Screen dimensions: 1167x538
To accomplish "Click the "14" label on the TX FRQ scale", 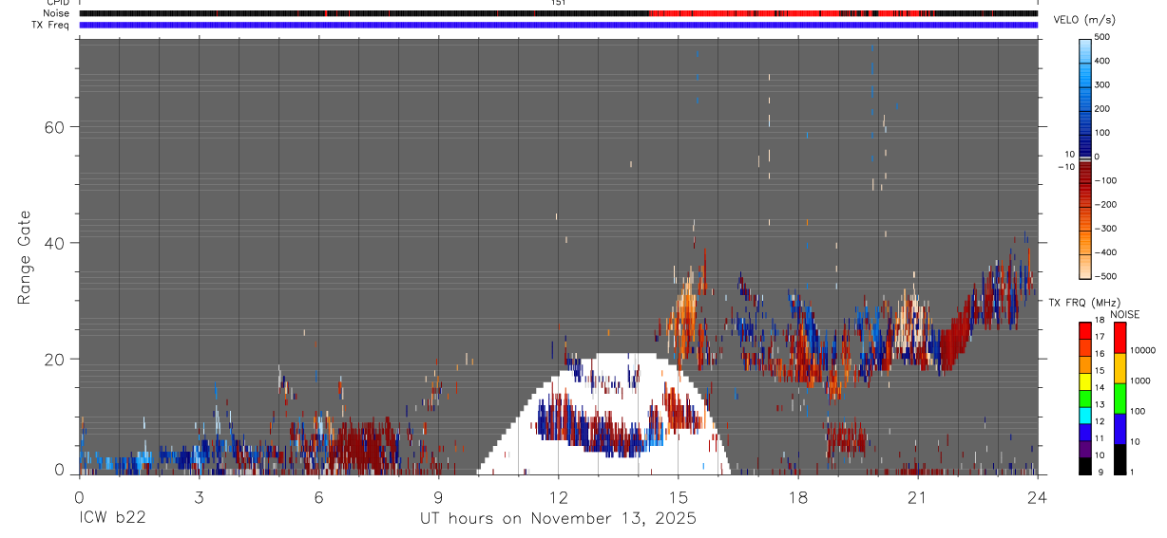I will (1099, 388).
